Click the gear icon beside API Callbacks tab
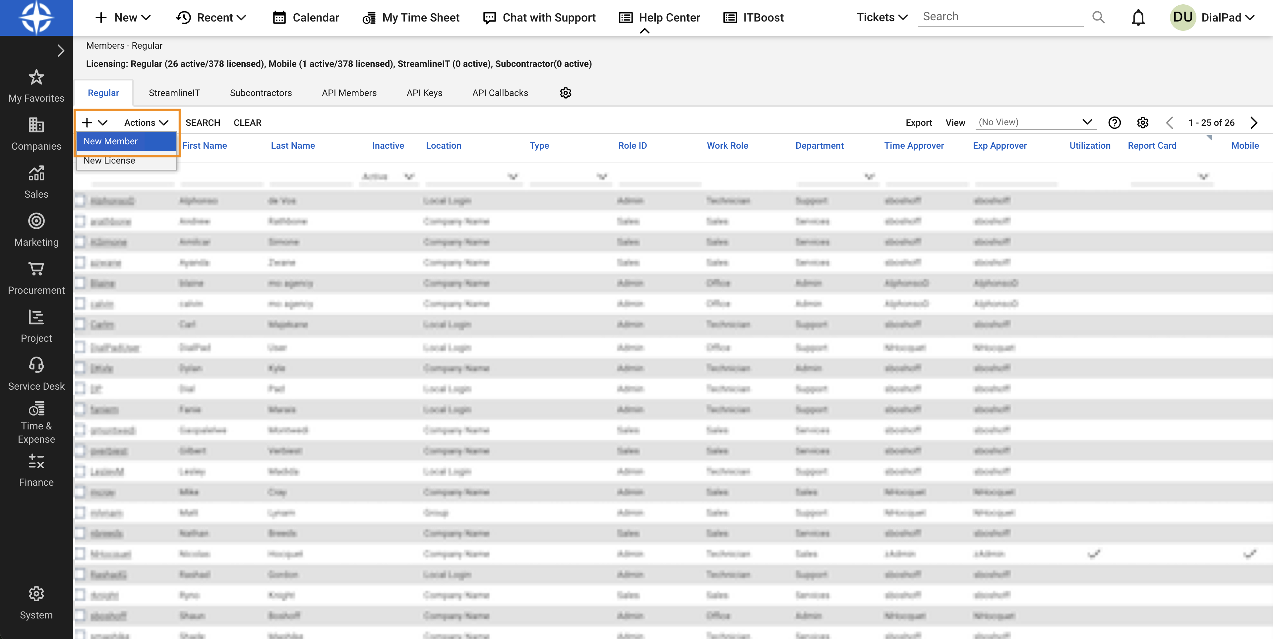1273x639 pixels. 565,93
